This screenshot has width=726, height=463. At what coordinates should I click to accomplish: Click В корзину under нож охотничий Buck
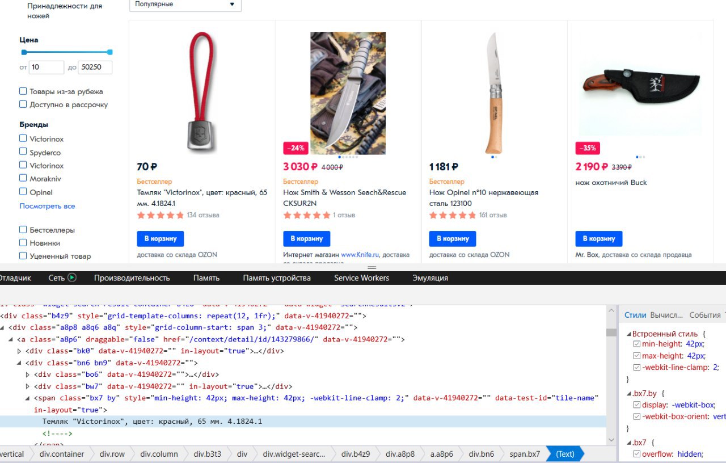coord(599,238)
